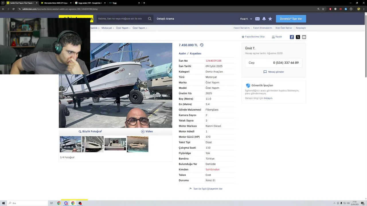Open Task View on the taskbar
Screen dimensions: 367x206
(x=52, y=203)
